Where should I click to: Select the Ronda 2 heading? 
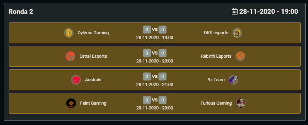tap(21, 11)
